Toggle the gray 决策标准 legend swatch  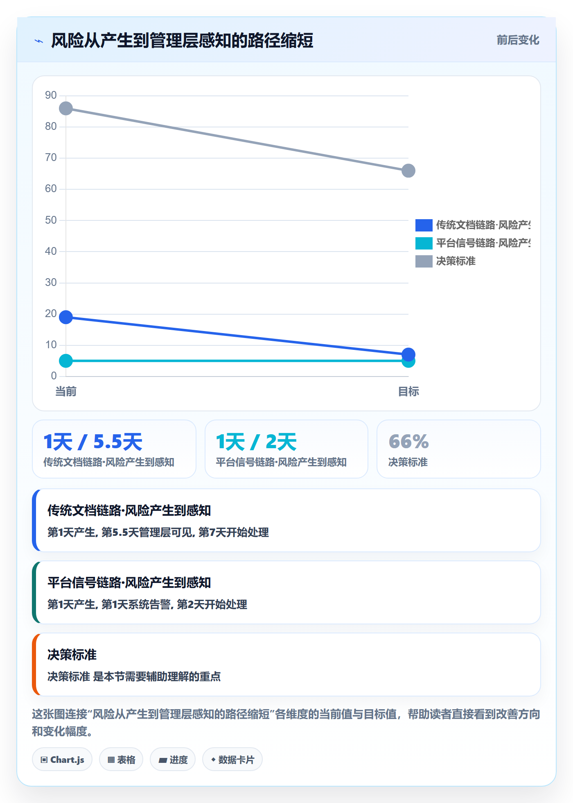424,261
